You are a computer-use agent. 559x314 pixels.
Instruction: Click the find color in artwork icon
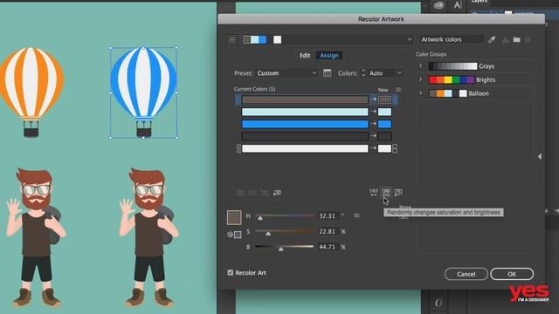point(398,193)
